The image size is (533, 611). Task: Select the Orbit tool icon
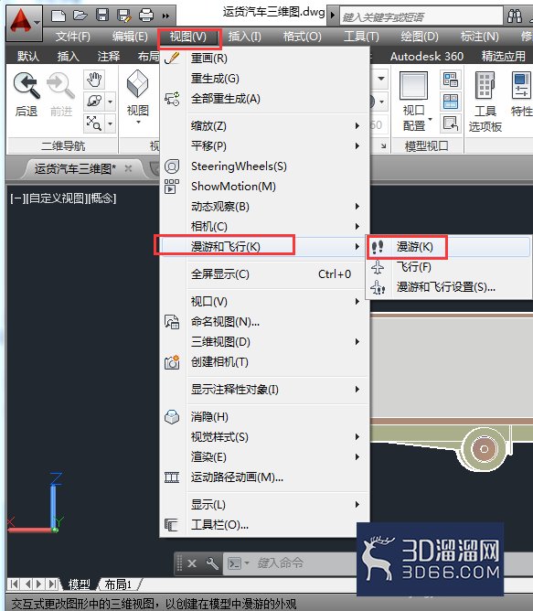[x=94, y=102]
